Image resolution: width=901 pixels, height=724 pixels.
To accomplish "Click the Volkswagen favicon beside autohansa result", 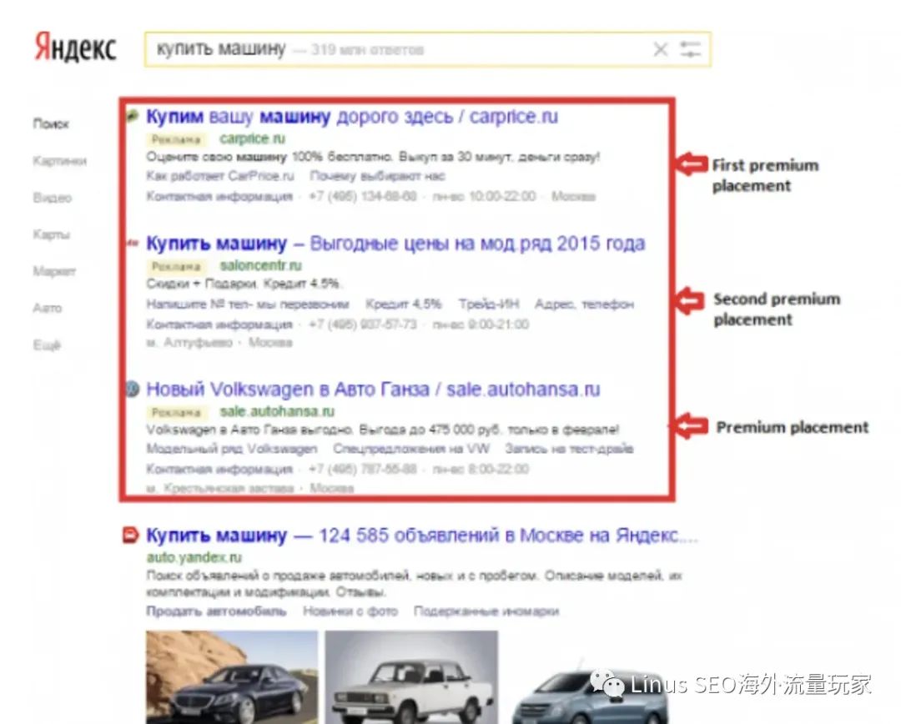I will [x=132, y=390].
